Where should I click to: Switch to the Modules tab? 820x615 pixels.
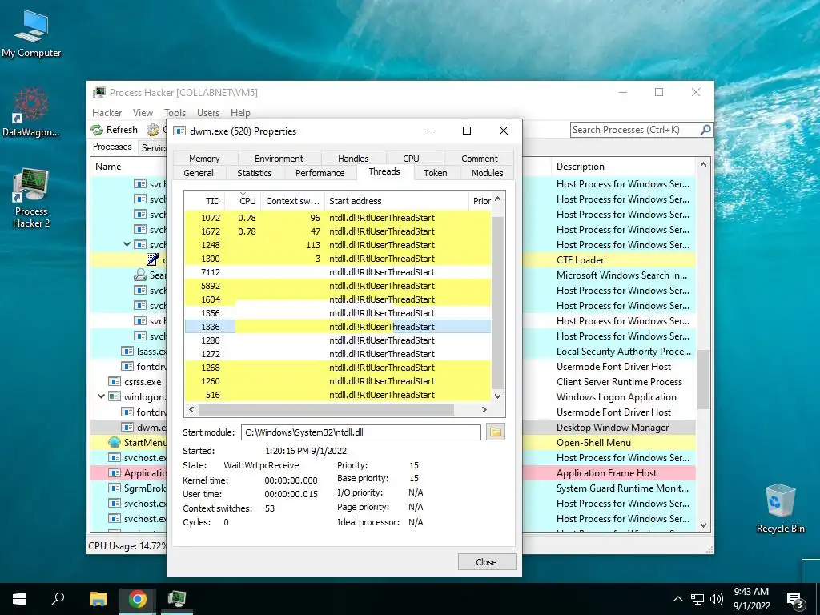[488, 173]
